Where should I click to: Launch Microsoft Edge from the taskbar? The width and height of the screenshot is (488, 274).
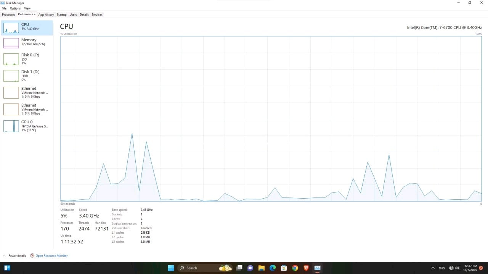273,268
